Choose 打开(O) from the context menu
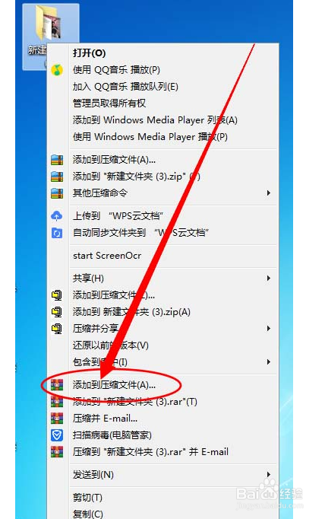This screenshot has width=325, height=519. pos(89,53)
